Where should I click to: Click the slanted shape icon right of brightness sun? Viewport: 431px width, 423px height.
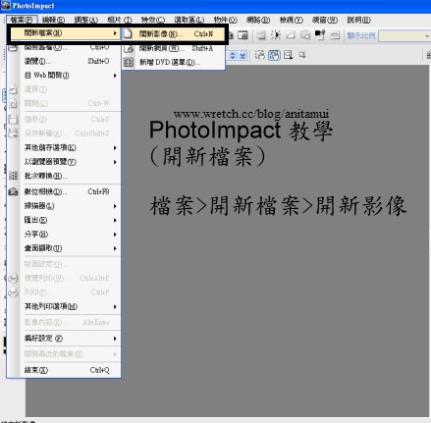point(291,35)
